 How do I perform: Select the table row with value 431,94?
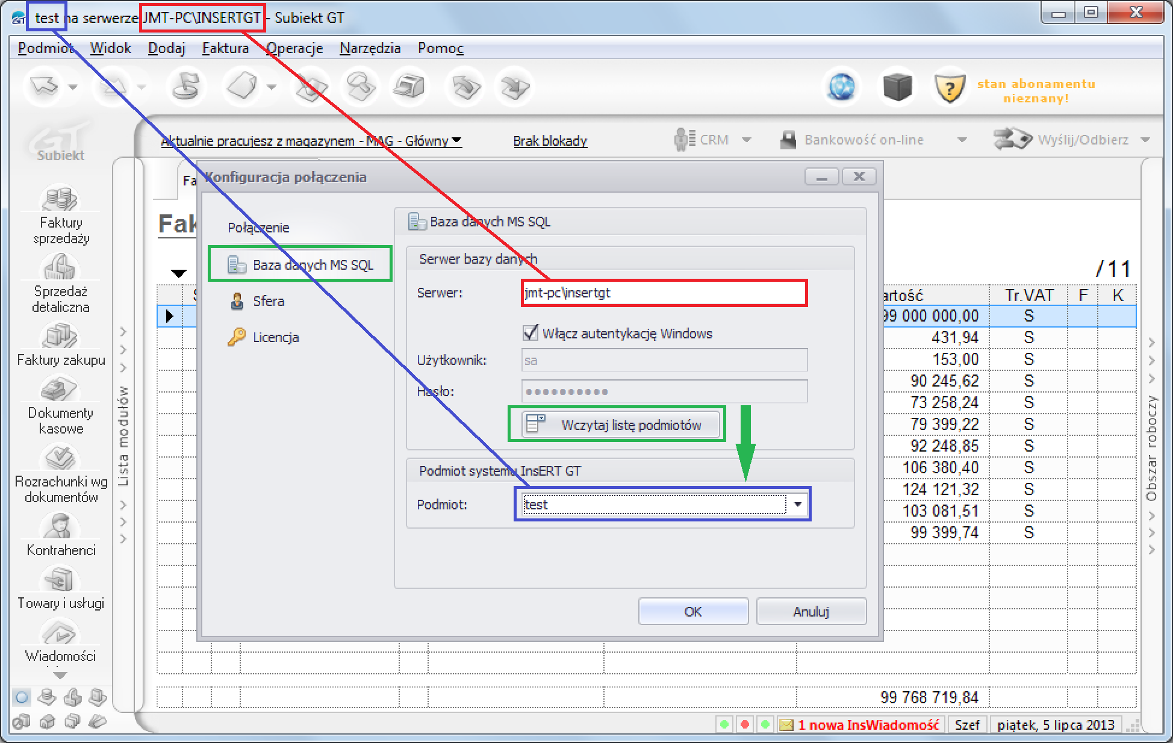pos(647,337)
